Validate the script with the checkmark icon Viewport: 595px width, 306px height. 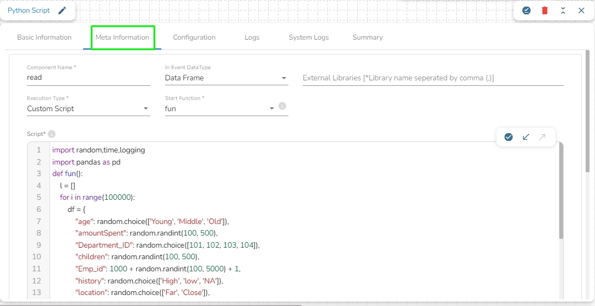tap(509, 137)
